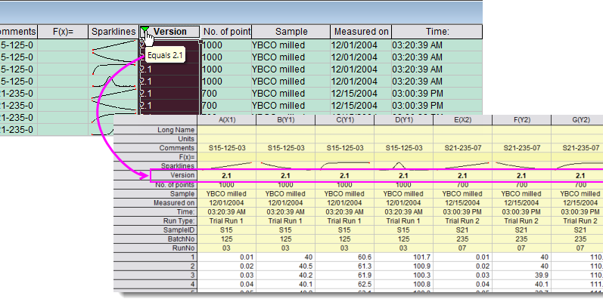This screenshot has height=299, width=603.
Task: Click the SampleID row label
Action: [155, 230]
